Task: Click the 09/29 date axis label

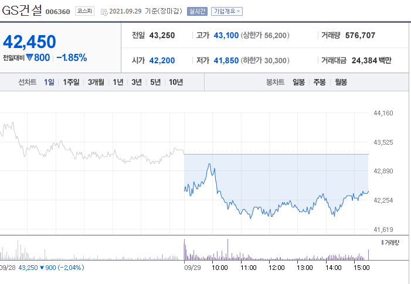Action: click(x=192, y=268)
